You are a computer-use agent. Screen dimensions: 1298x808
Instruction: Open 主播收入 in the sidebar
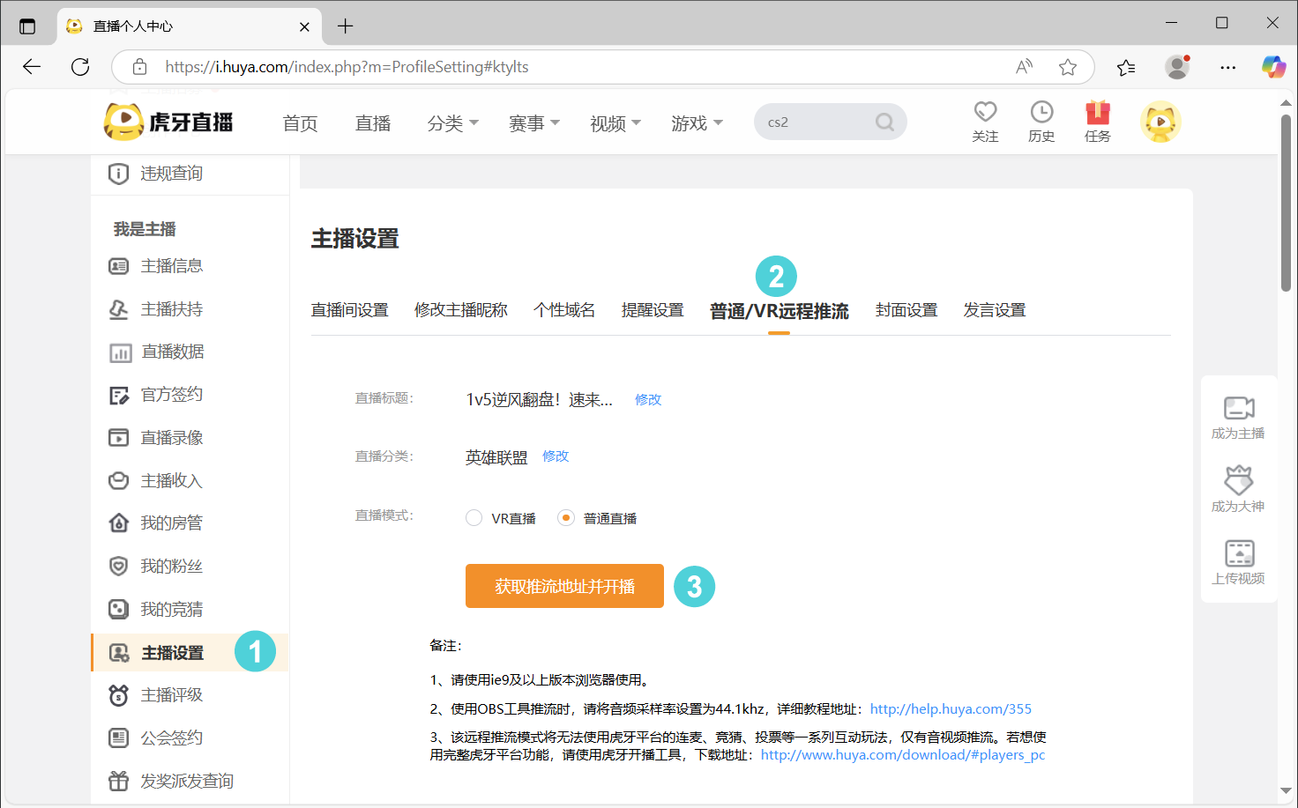click(x=171, y=480)
